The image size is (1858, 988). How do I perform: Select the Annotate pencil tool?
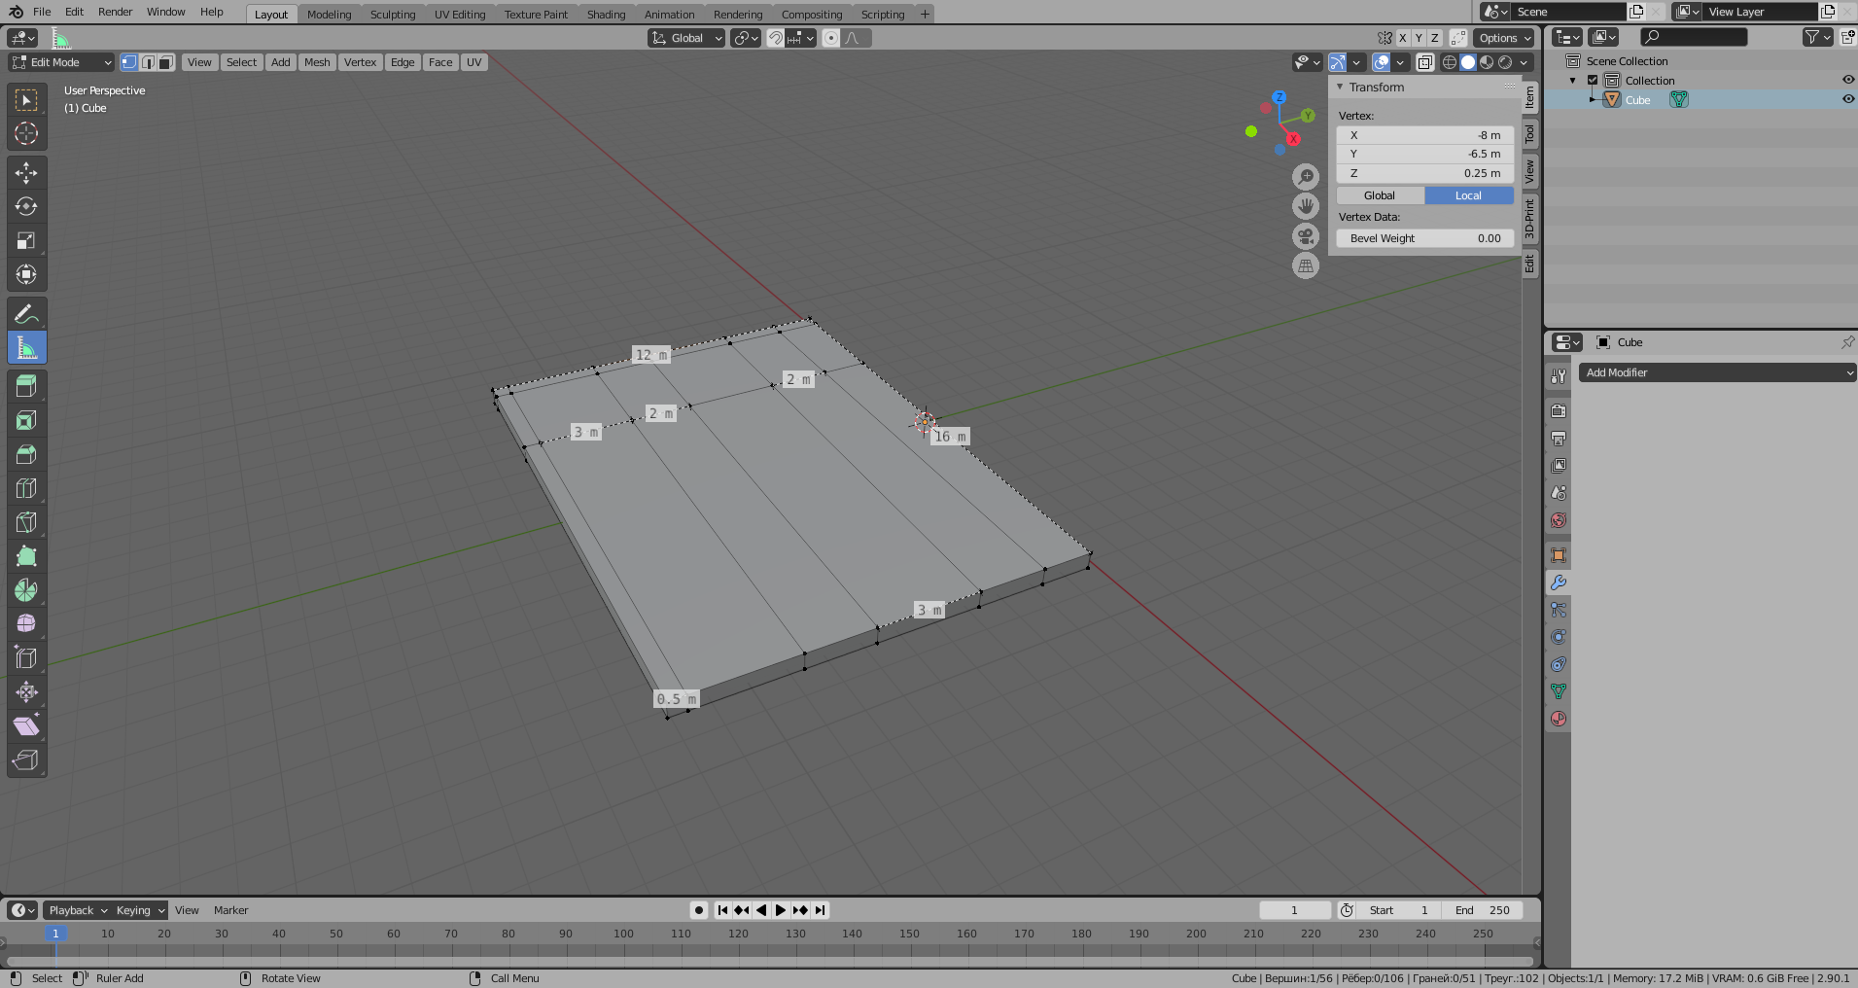tap(26, 314)
